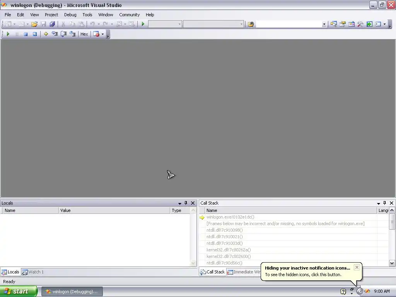This screenshot has width=396, height=297.
Task: Open the Solution Platforms combo box
Action: coord(213,24)
